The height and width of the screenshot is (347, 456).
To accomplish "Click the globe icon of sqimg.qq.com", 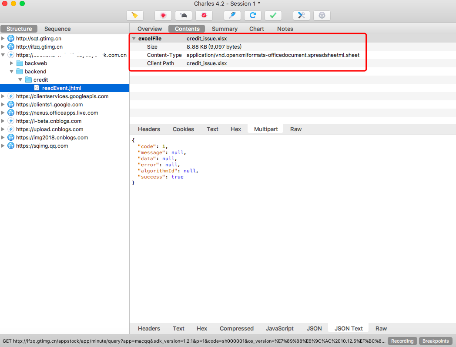I will click(x=11, y=146).
